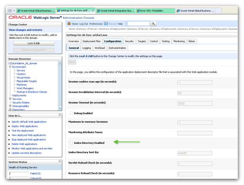Viewport: 244px width, 185px height.
Task: Open the Deployment Plan tab
Action: (x=91, y=41)
